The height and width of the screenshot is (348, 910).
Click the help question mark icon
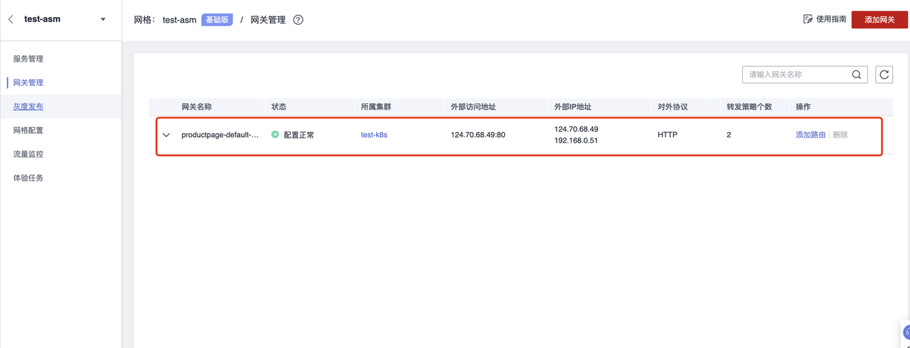pos(299,20)
